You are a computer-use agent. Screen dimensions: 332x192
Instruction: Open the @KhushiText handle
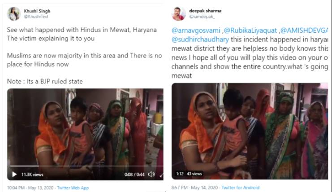36,16
